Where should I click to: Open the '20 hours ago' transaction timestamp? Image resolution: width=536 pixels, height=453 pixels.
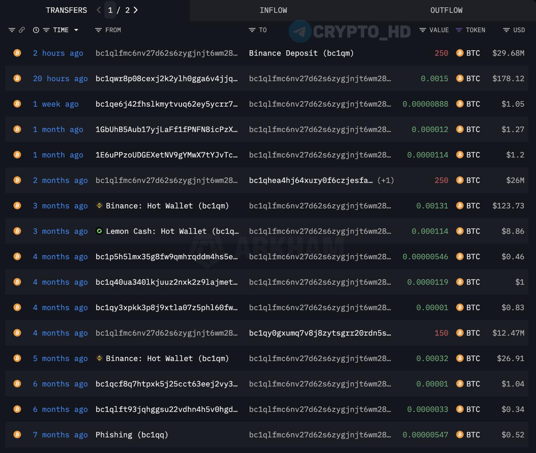point(60,79)
